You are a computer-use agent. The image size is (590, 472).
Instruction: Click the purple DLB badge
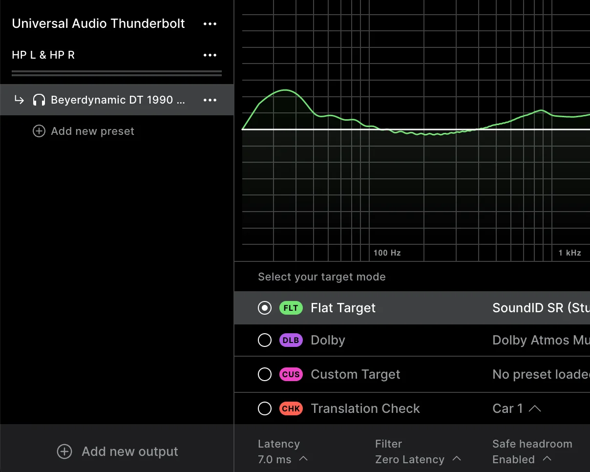(291, 340)
